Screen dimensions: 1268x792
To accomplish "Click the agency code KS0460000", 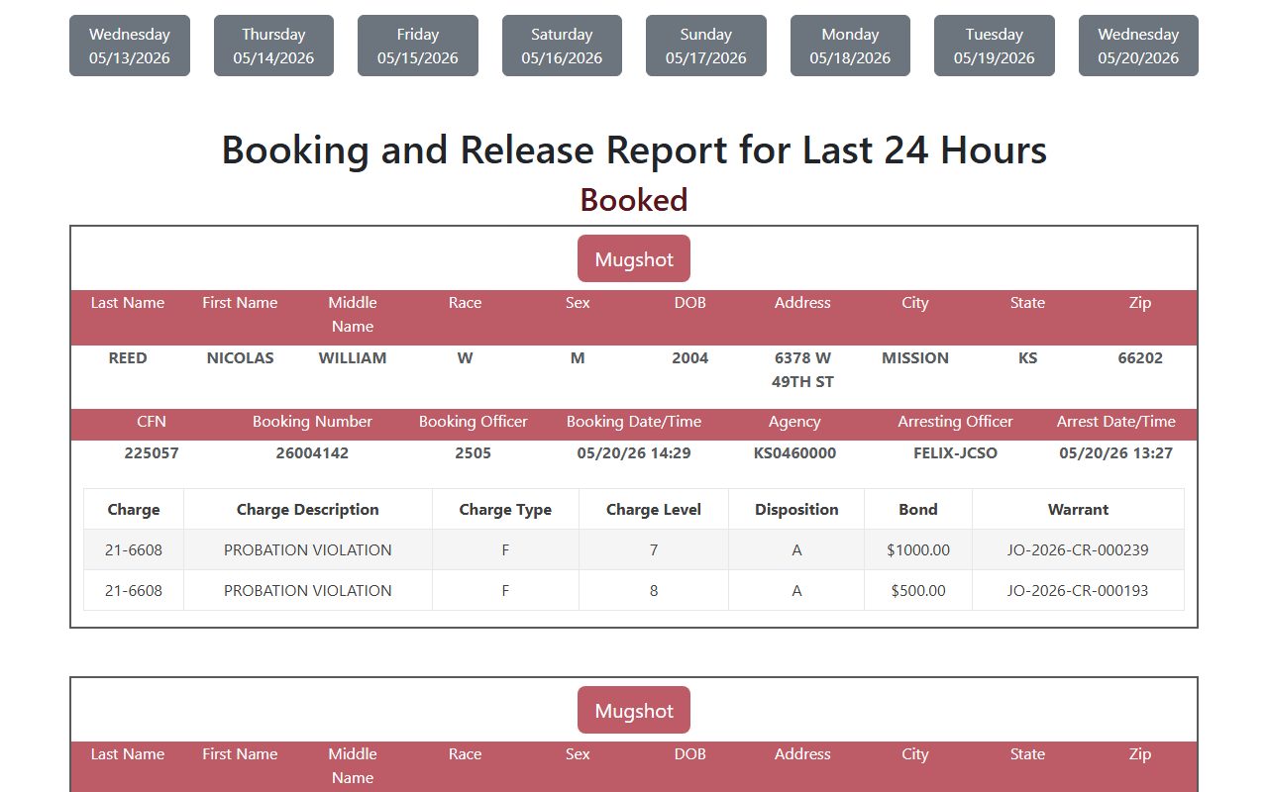I will (x=794, y=453).
